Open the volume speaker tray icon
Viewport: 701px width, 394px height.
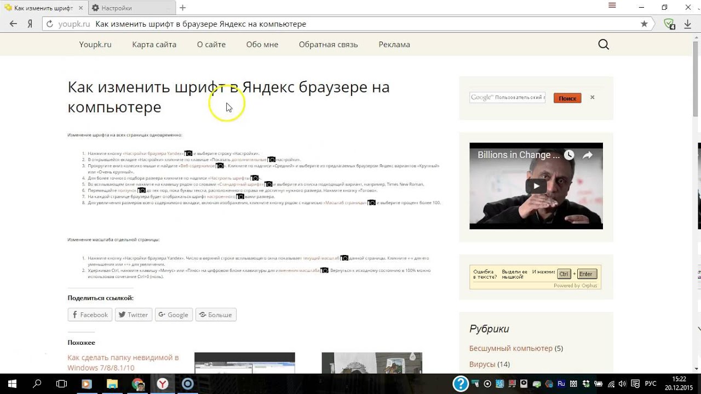(624, 384)
